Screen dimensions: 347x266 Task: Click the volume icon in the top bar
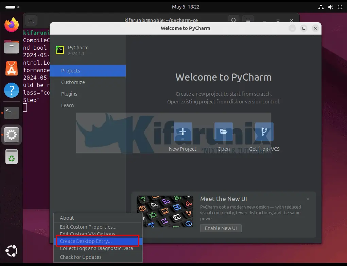pos(330,7)
